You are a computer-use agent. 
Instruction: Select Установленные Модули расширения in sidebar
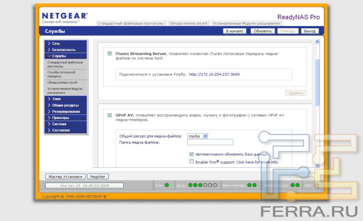click(65, 91)
